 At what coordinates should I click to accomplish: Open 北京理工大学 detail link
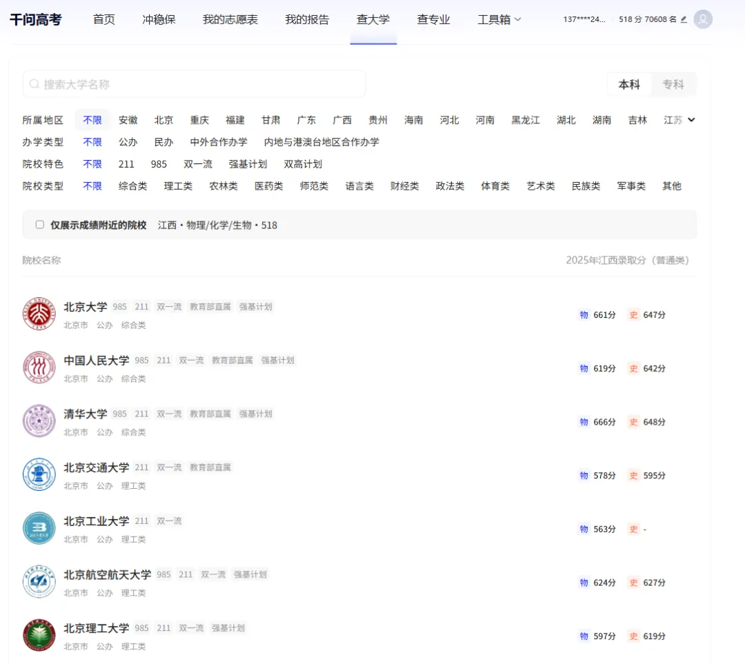(x=97, y=628)
